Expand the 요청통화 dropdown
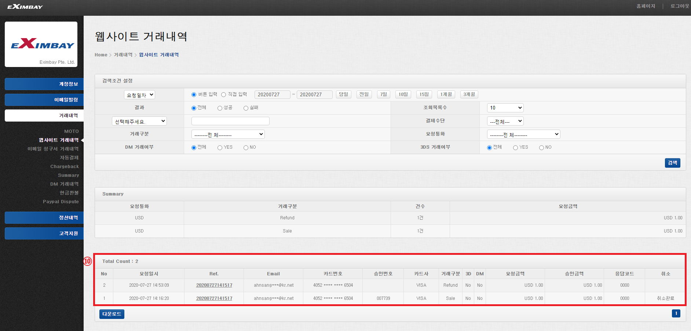691x331 pixels. 523,134
